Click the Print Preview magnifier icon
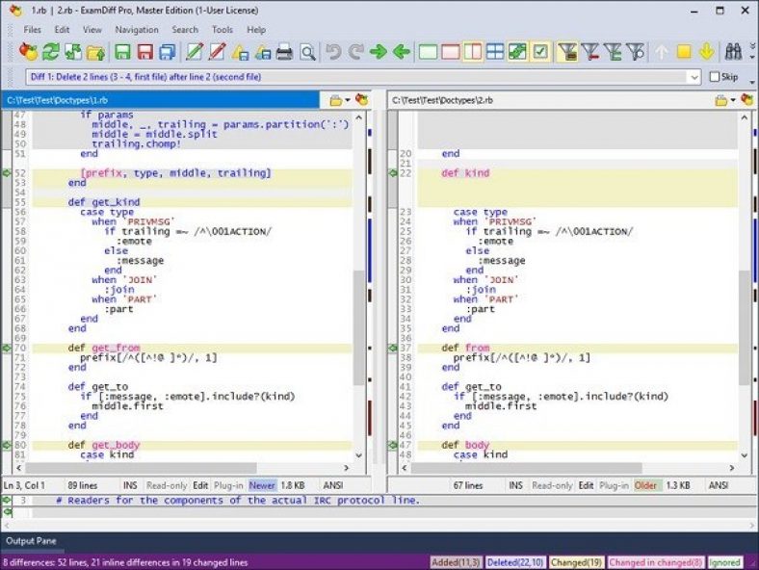 (x=307, y=52)
